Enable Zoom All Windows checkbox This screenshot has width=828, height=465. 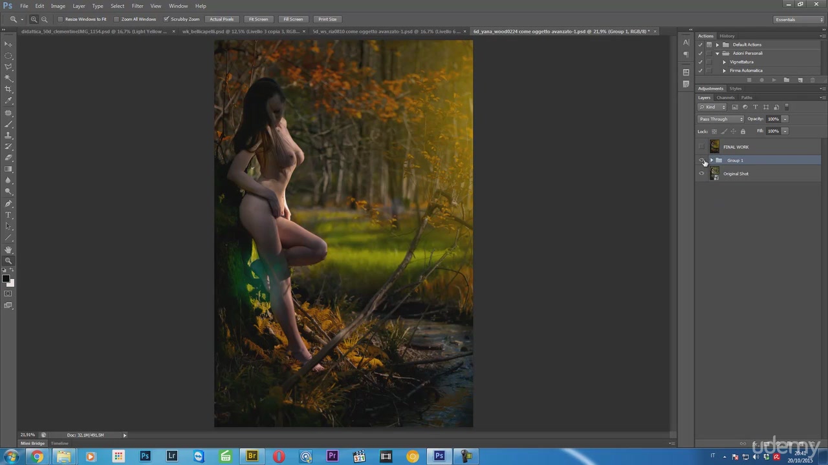coord(117,19)
